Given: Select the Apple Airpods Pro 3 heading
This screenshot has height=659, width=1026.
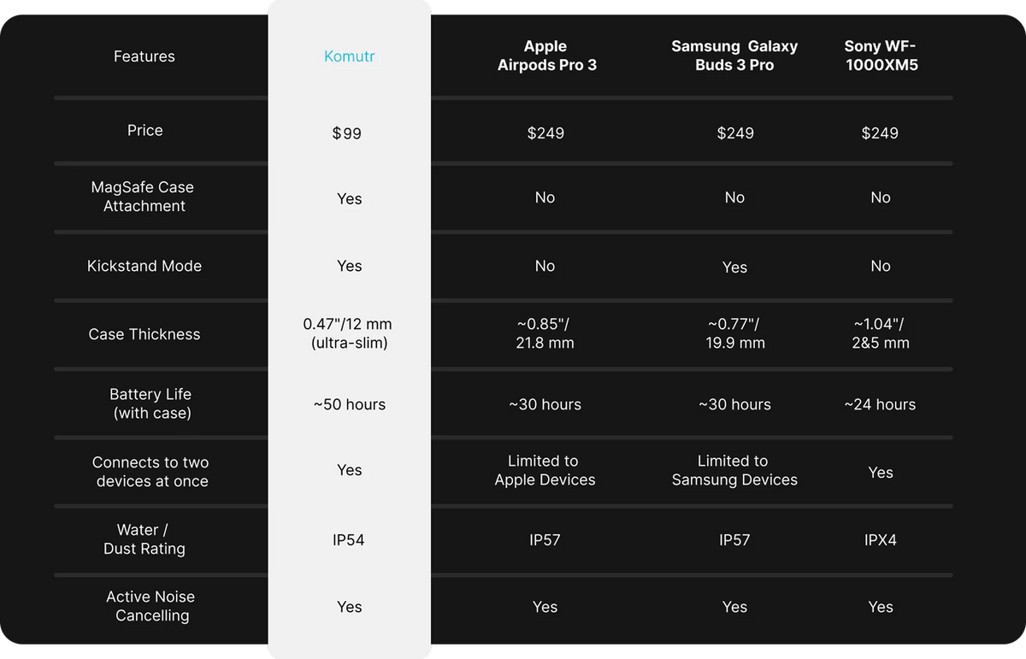Looking at the screenshot, I should pyautogui.click(x=546, y=56).
